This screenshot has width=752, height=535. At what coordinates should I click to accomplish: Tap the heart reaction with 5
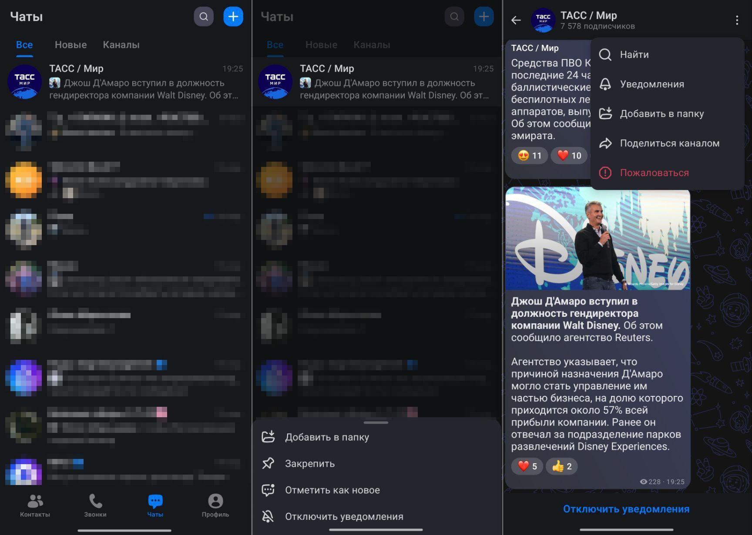click(527, 466)
